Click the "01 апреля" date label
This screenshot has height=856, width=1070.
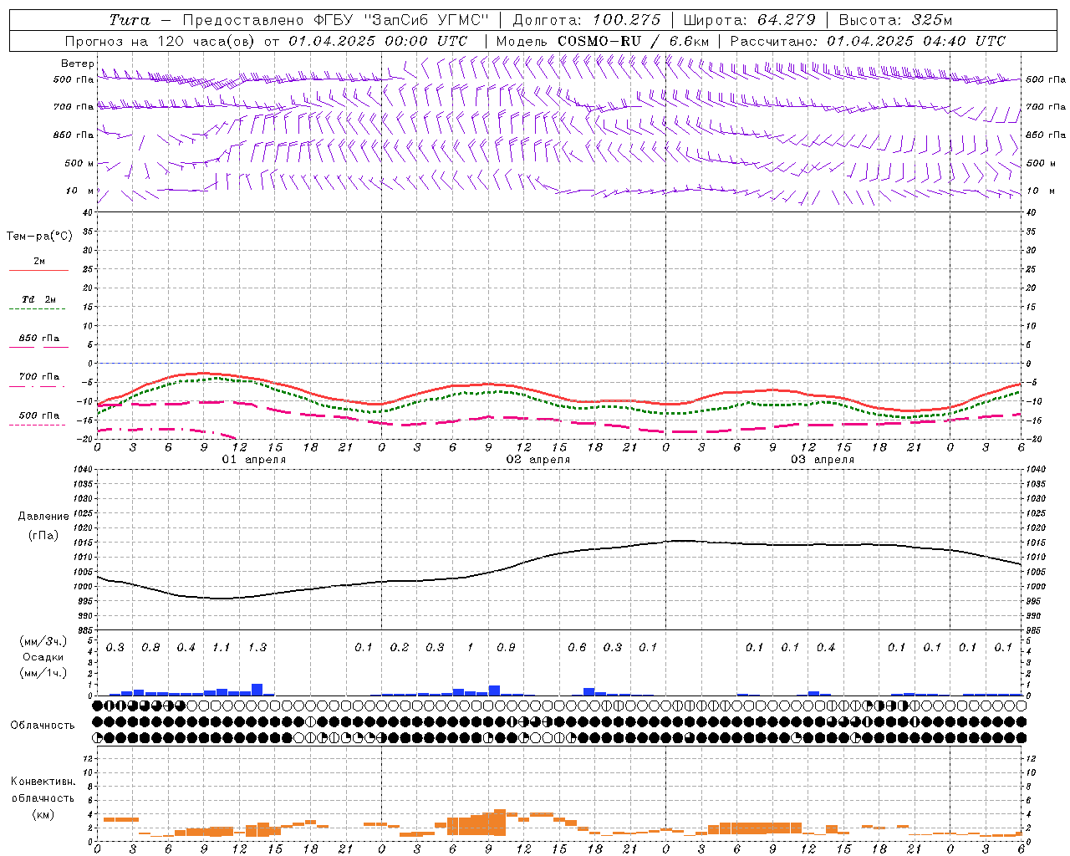253,460
